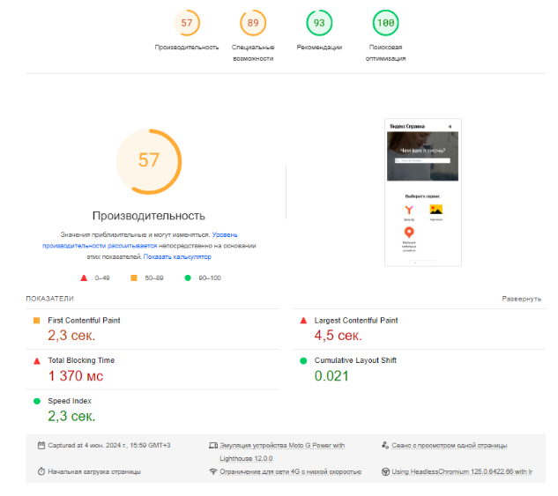Viewport: 558px width, 496px height.
Task: Open the page screenshot thumbnail
Action: (x=423, y=192)
